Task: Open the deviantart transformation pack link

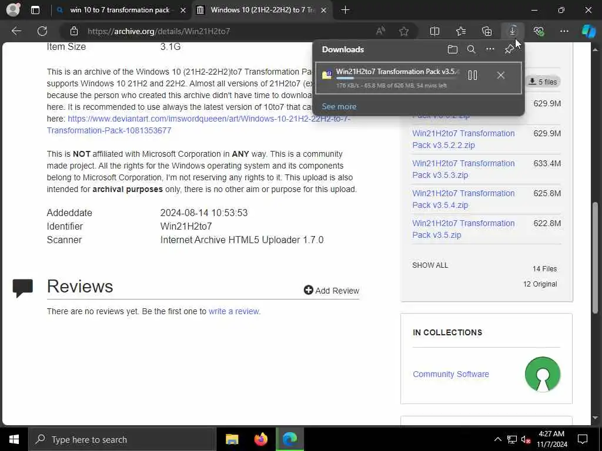Action: coord(199,124)
